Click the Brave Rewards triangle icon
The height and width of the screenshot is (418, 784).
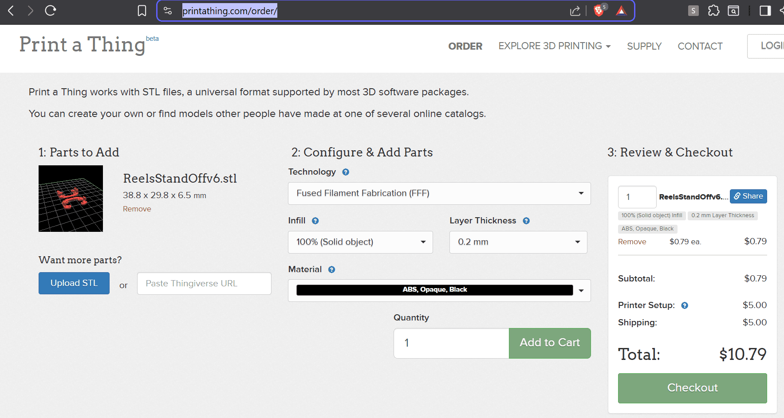[621, 11]
